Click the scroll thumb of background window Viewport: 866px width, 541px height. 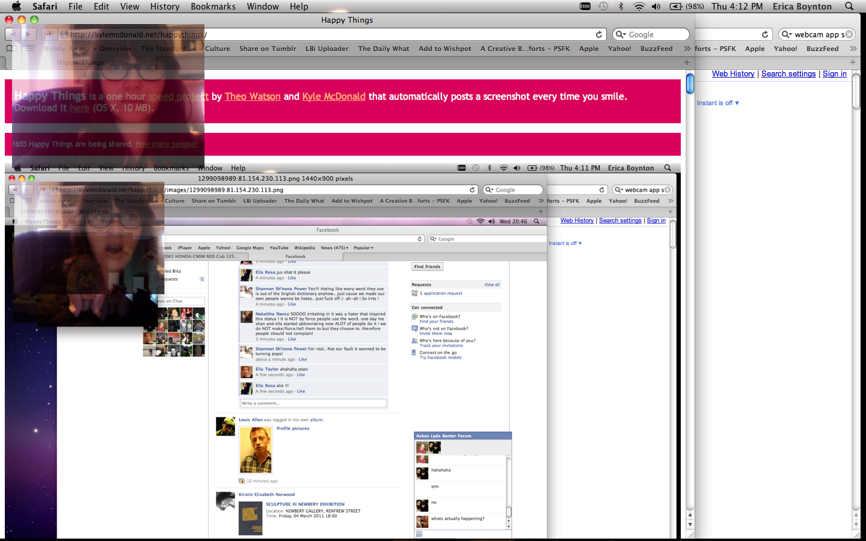pos(856,91)
